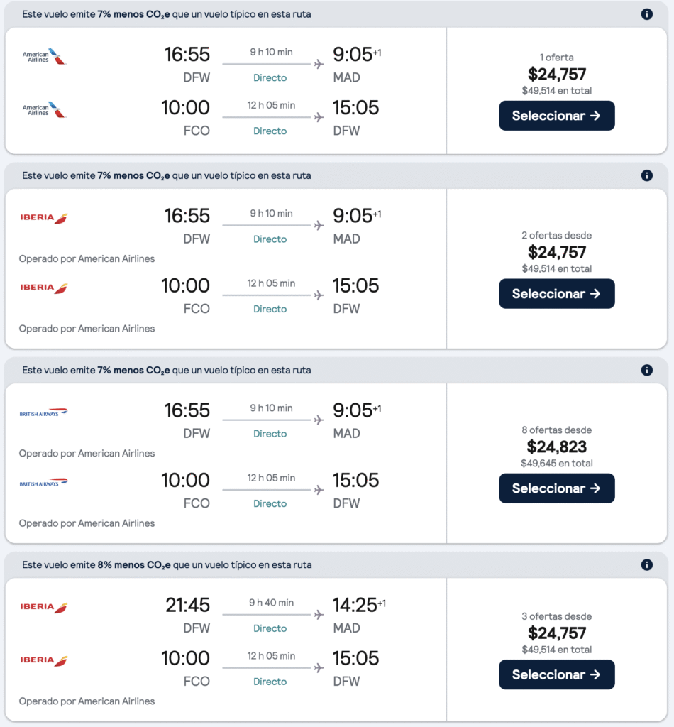This screenshot has width=674, height=727.
Task: Click the 8% menos CO₂e emissions banner
Action: [167, 565]
